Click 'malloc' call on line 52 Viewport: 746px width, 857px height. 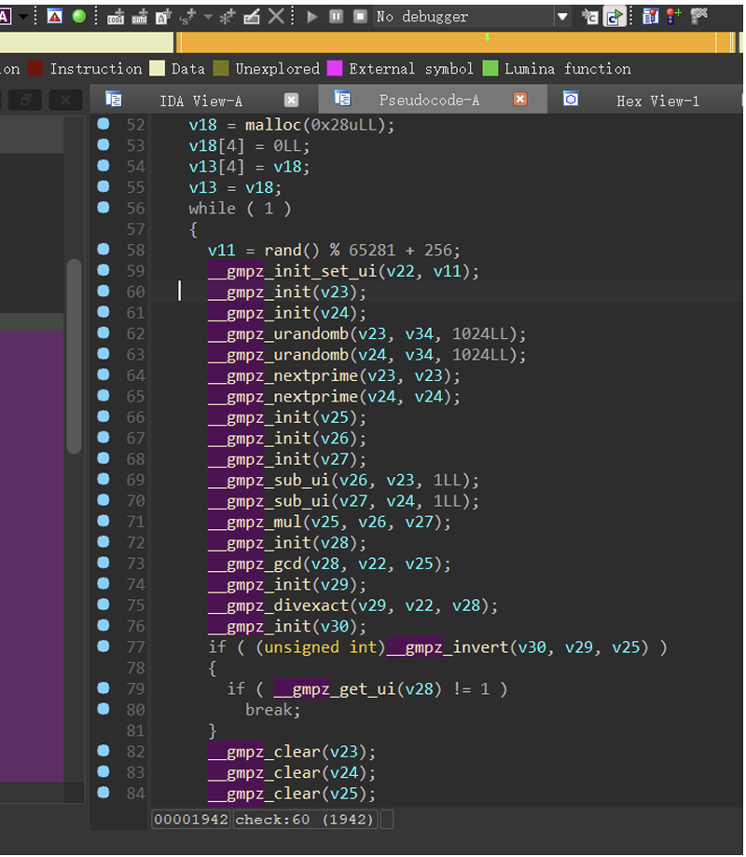[273, 125]
